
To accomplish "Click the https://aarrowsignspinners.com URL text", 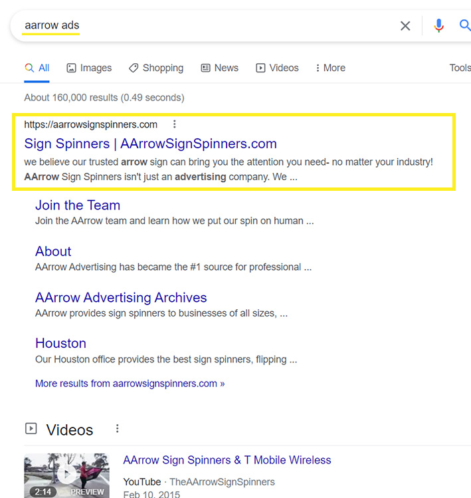I will click(x=91, y=124).
